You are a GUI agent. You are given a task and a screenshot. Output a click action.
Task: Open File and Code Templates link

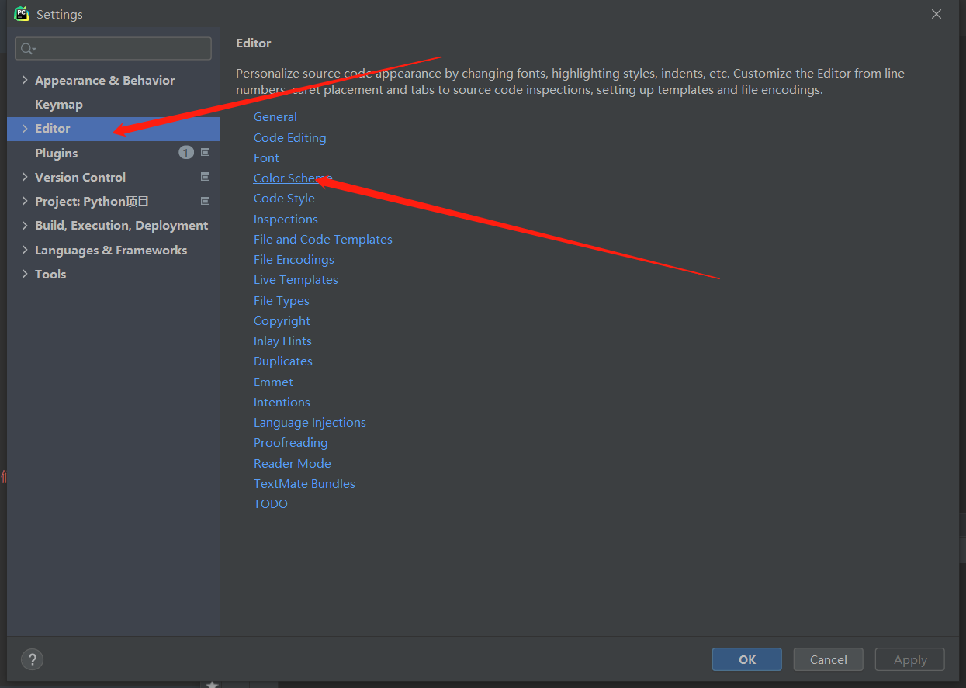pos(323,239)
